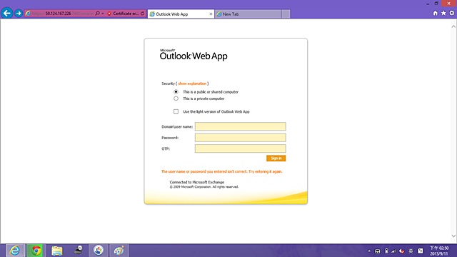
Task: Open a new blank tab button
Action: click(286, 14)
